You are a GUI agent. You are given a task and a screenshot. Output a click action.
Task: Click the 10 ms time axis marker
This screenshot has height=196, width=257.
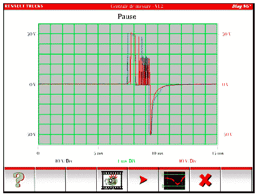pyautogui.click(x=158, y=153)
